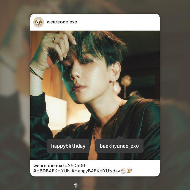Click the pointer arrow above happybirthday tag
Viewport: 190px width, 190px height.
(68, 137)
